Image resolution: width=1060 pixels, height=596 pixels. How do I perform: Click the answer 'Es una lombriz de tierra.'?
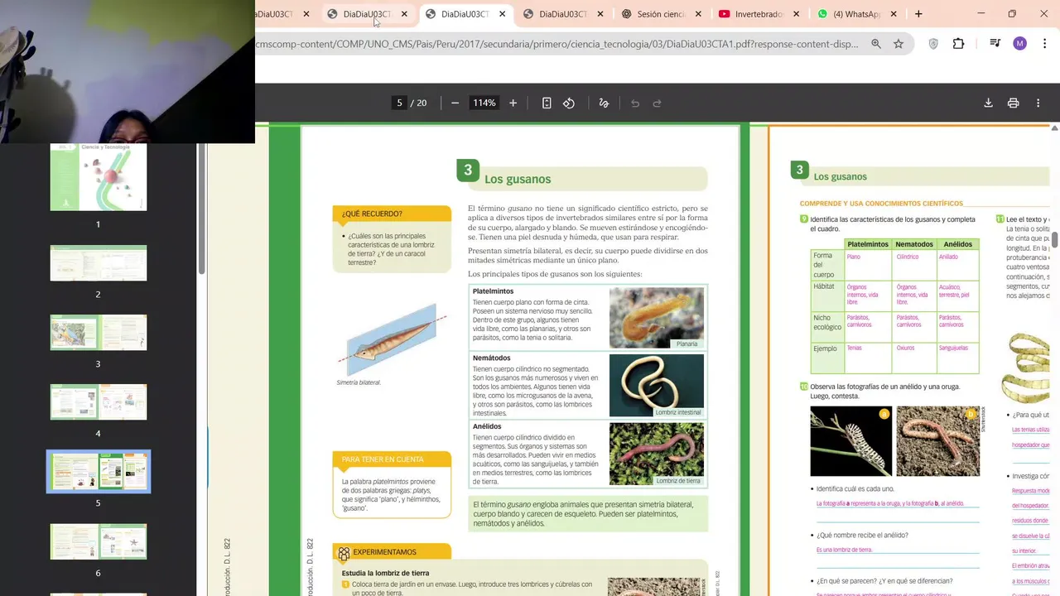point(844,550)
